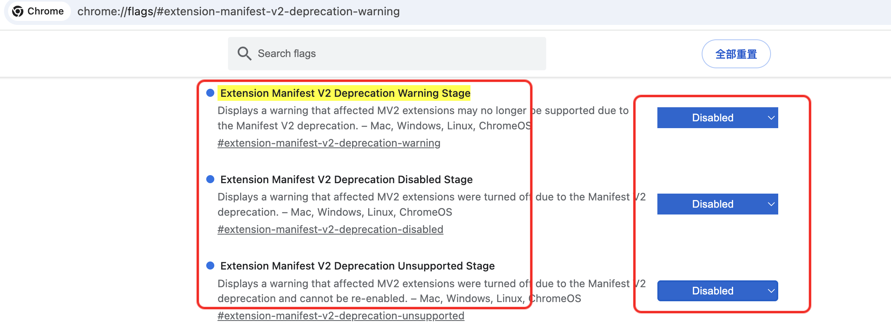Click highlighted Deprecation Warning Stage title

click(345, 93)
